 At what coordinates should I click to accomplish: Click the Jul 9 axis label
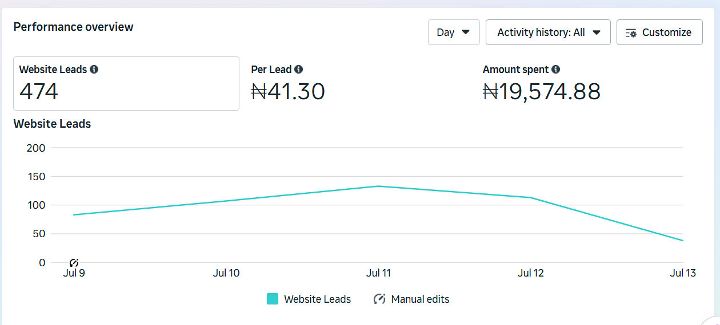pos(74,273)
